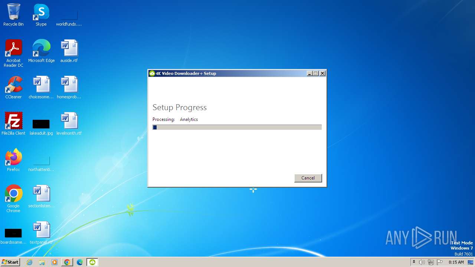This screenshot has width=475, height=267.
Task: Select the Acrobat Reader DC shortcut
Action: (13, 53)
